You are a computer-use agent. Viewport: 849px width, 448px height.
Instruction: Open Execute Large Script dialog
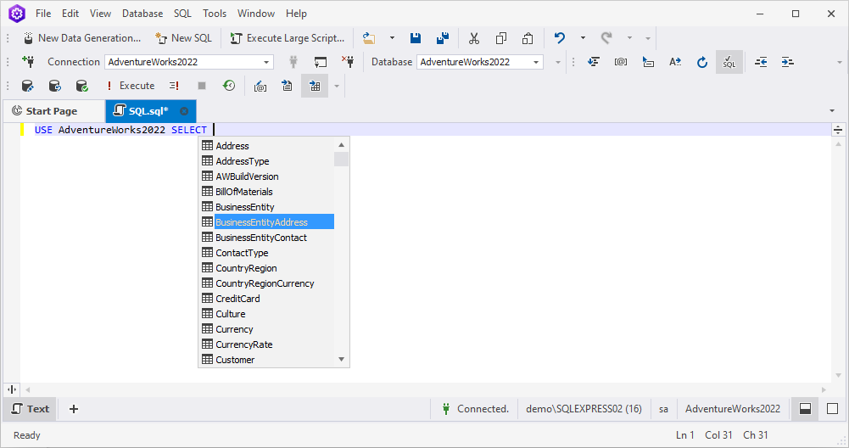pos(288,38)
